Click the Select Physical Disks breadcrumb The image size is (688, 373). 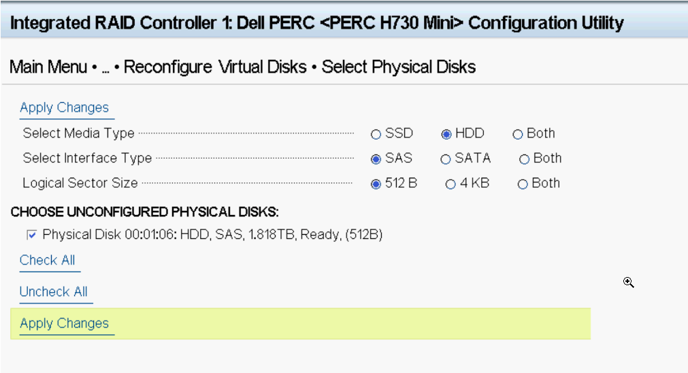pos(398,67)
